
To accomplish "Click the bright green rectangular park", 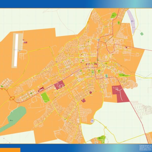I will click(x=45, y=98).
